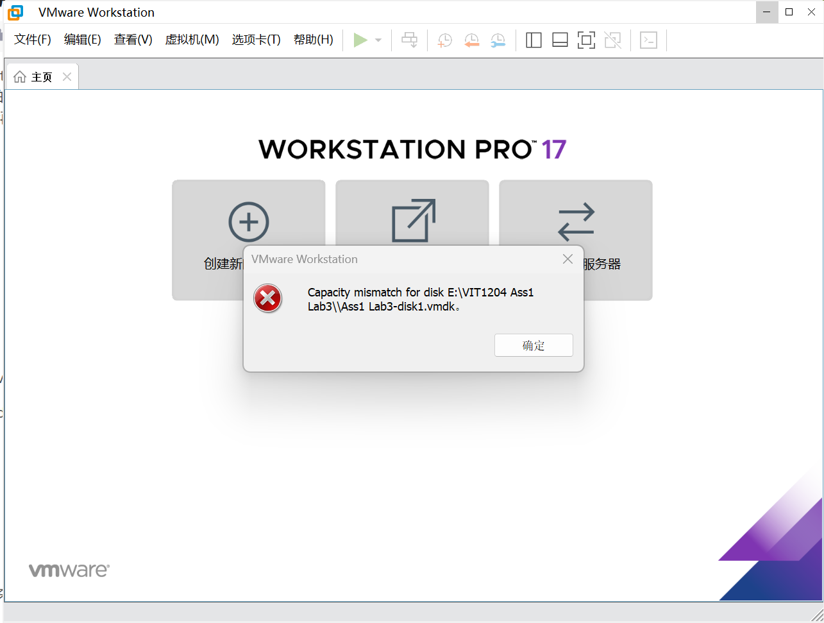Toggle the library sidebar panel icon

(x=534, y=40)
